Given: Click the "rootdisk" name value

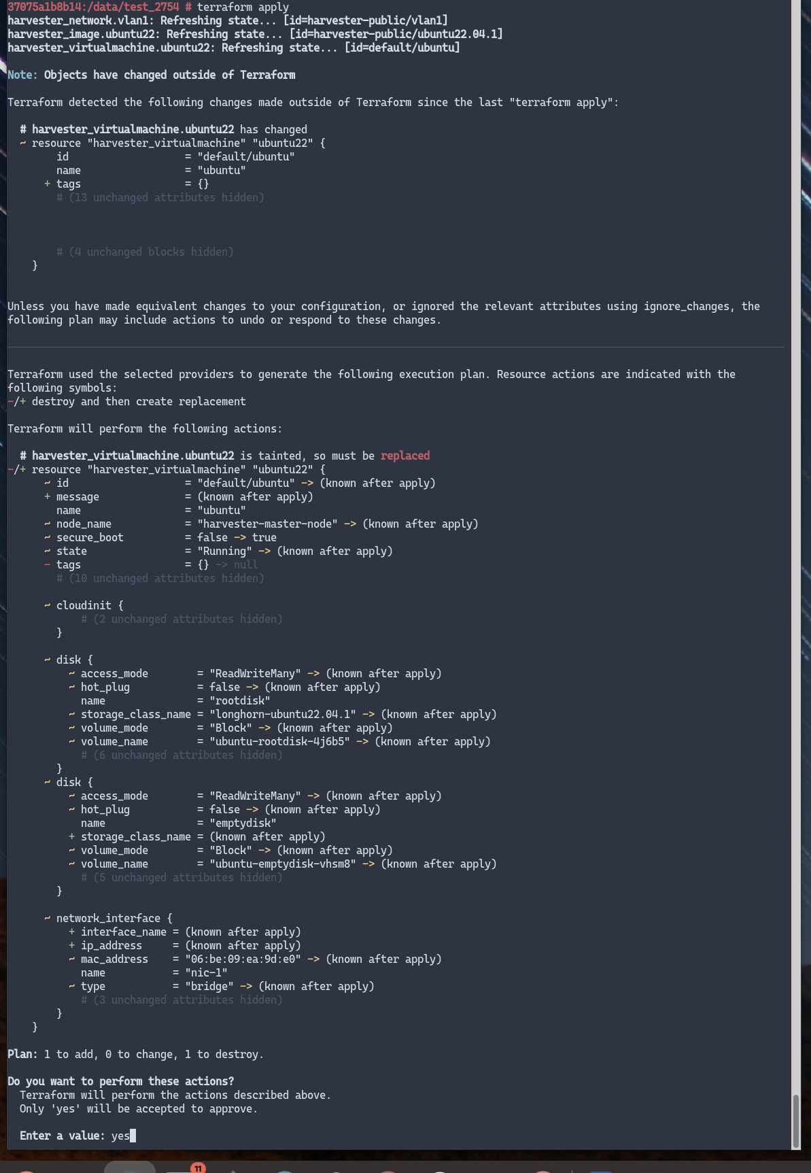Looking at the screenshot, I should pos(240,700).
